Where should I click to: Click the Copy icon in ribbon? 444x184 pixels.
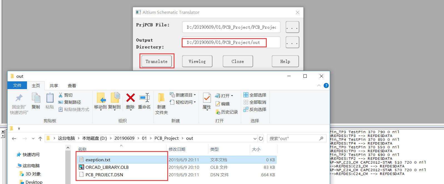tap(36, 98)
